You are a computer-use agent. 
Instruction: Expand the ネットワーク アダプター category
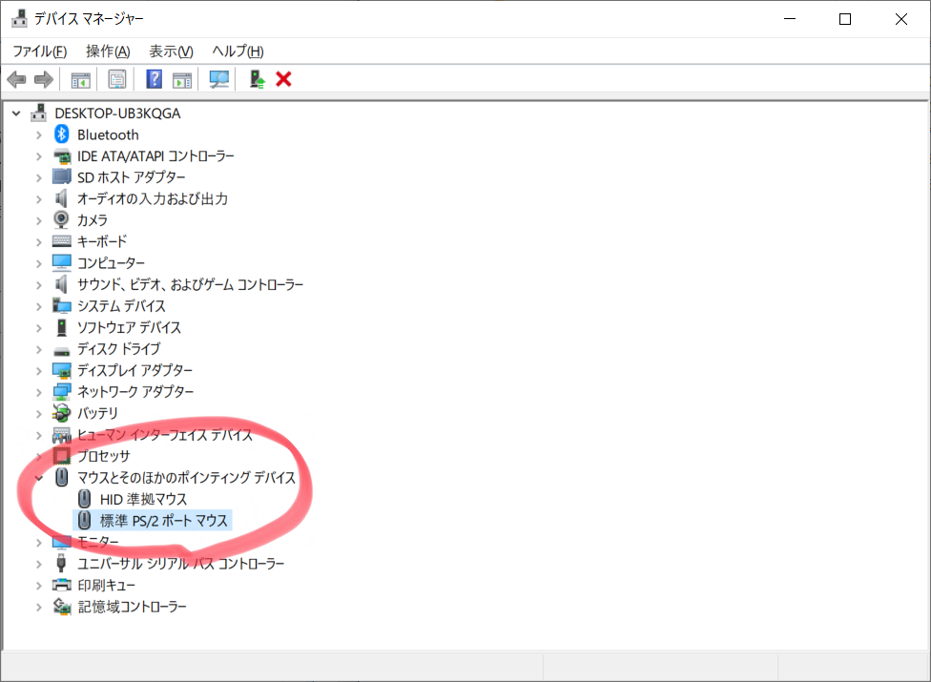pyautogui.click(x=38, y=392)
